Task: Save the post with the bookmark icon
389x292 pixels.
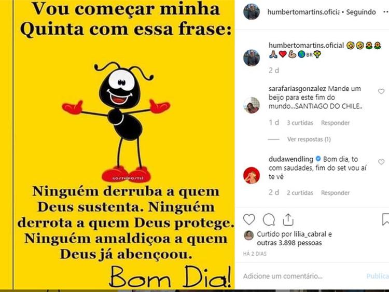Action: (x=385, y=219)
